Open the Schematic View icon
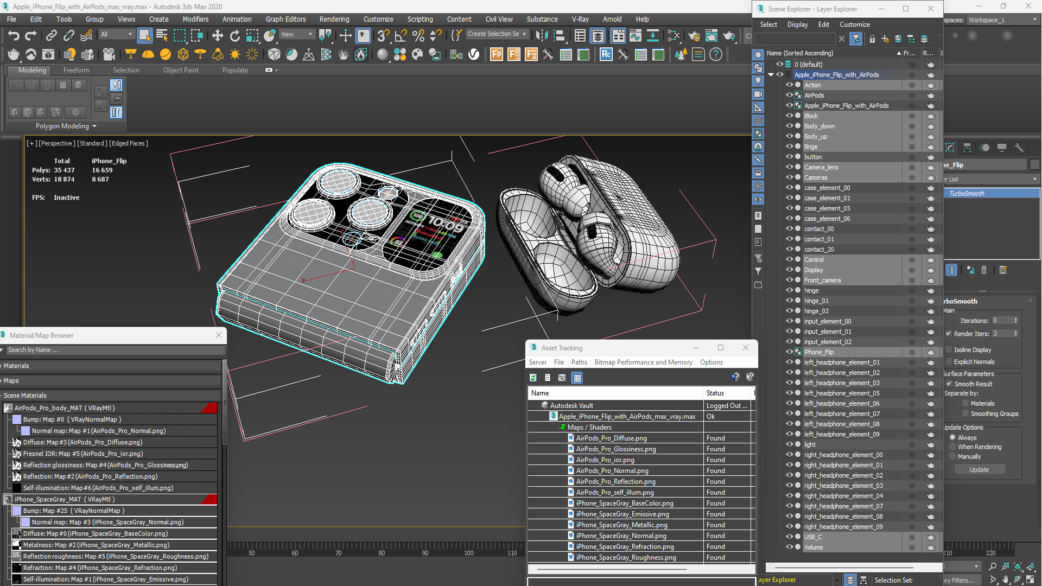Image resolution: width=1042 pixels, height=586 pixels. point(652,36)
